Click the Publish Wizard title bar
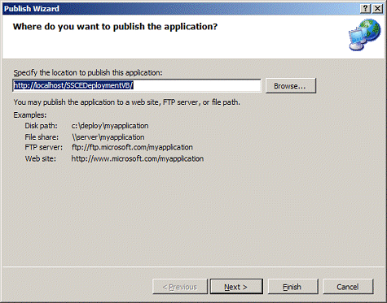This screenshot has height=303, width=387. [179, 9]
